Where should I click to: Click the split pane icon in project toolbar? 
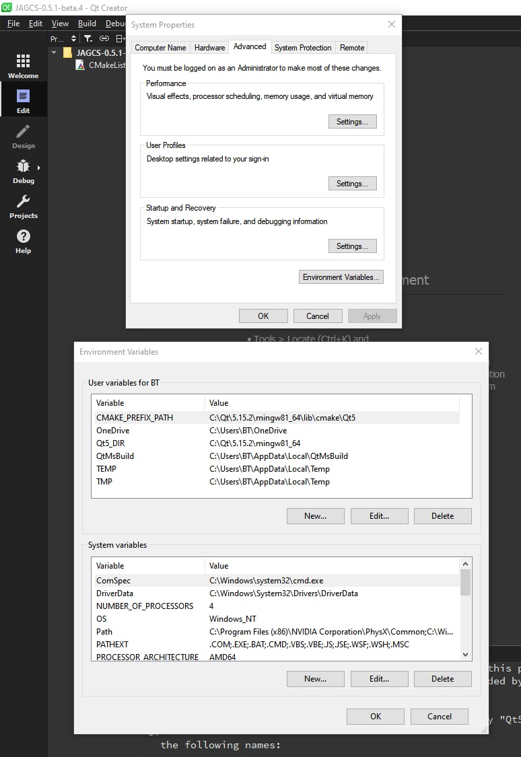click(120, 38)
